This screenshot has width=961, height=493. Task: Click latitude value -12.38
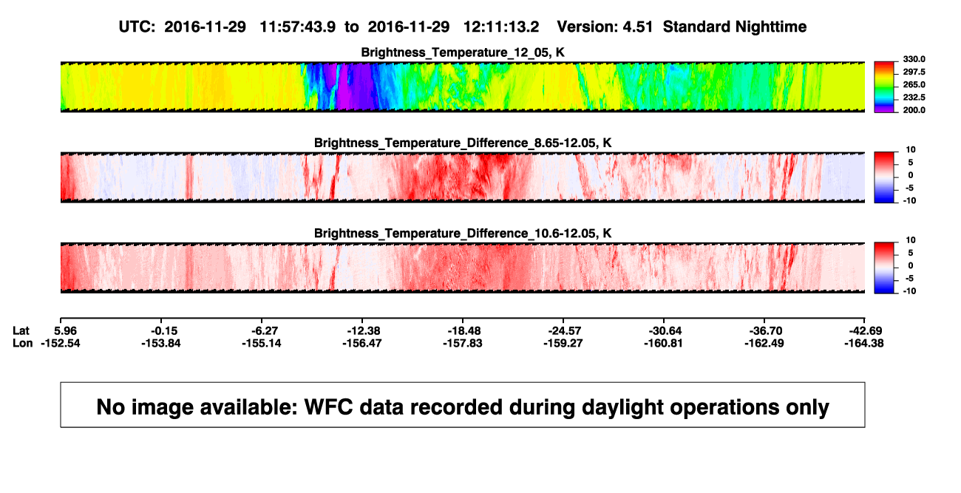click(362, 330)
